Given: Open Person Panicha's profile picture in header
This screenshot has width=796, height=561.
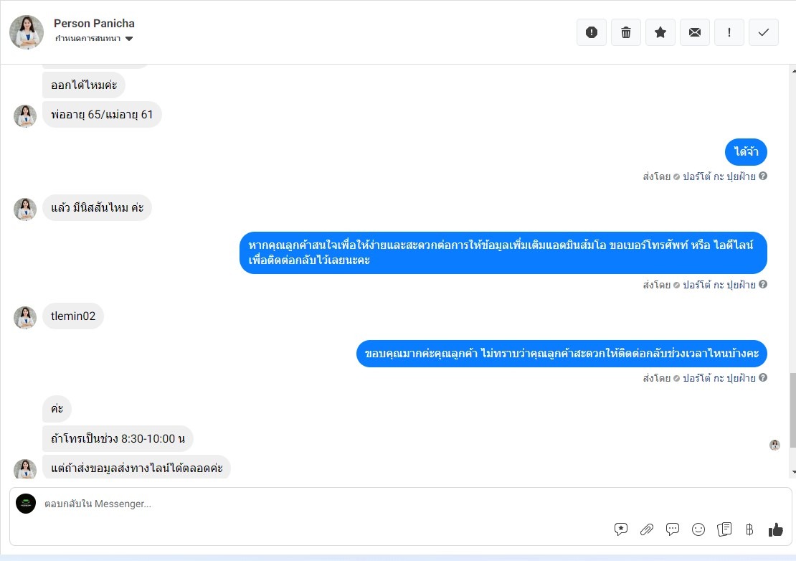Looking at the screenshot, I should tap(27, 32).
